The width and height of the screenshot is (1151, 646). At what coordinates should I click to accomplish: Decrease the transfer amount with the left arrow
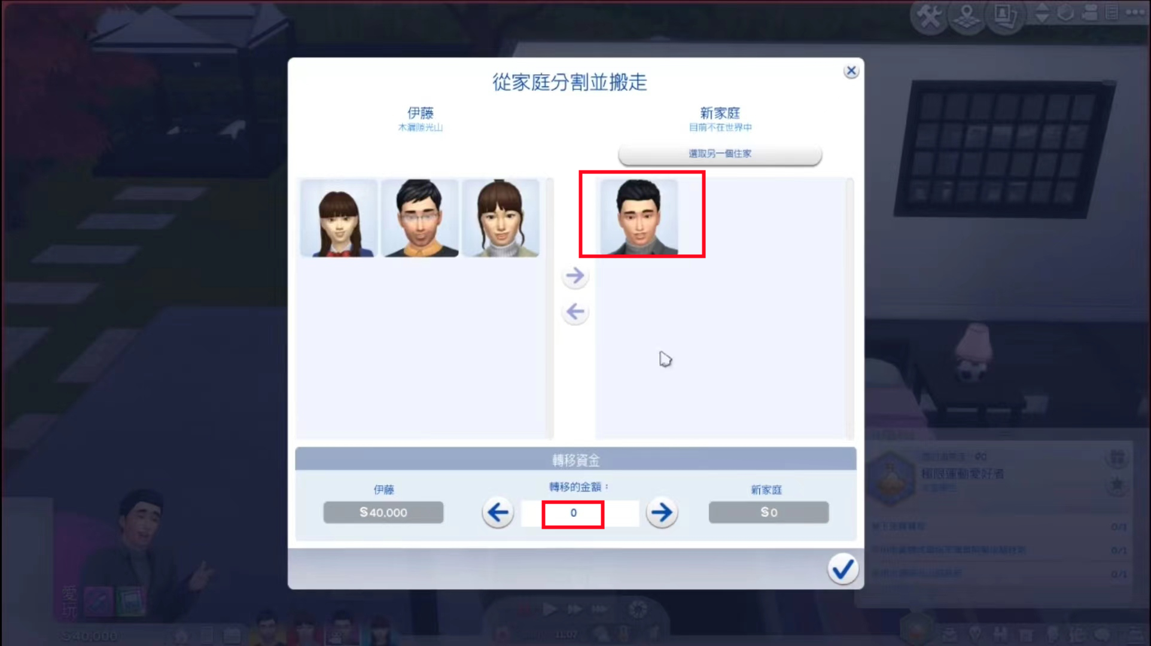(x=498, y=513)
